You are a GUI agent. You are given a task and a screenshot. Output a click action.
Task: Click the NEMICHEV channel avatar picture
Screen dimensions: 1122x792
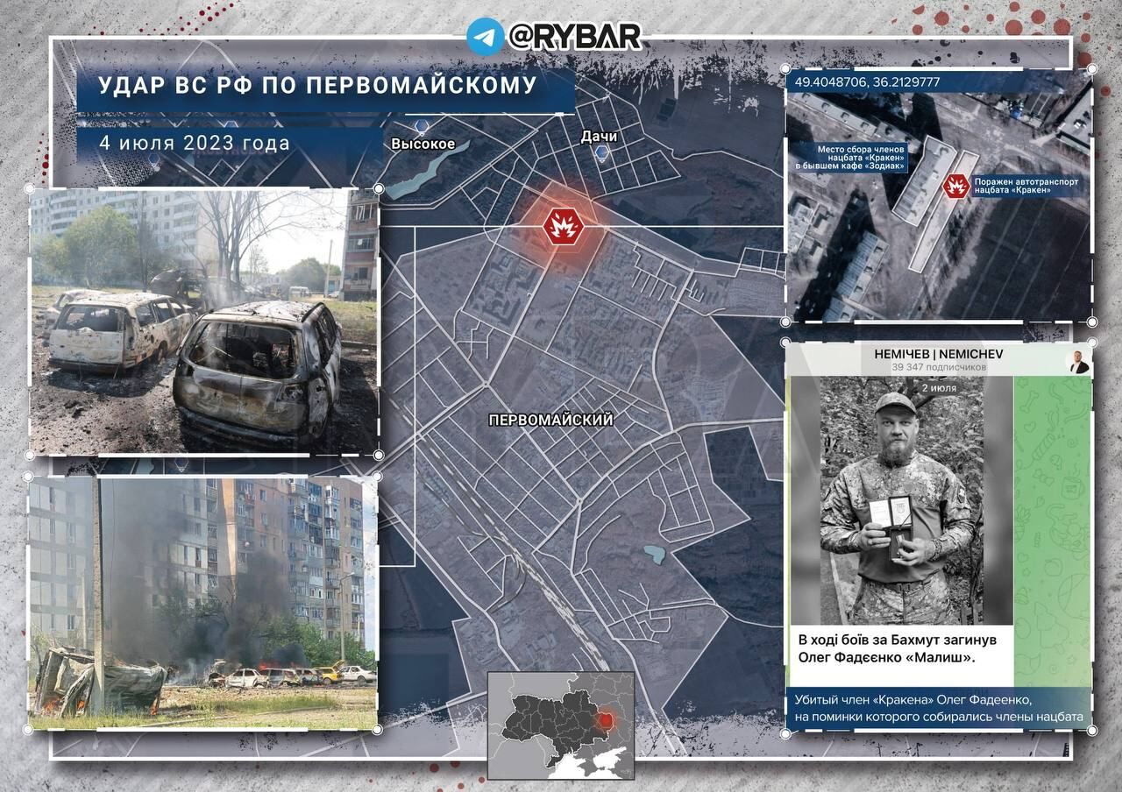[x=1077, y=362]
